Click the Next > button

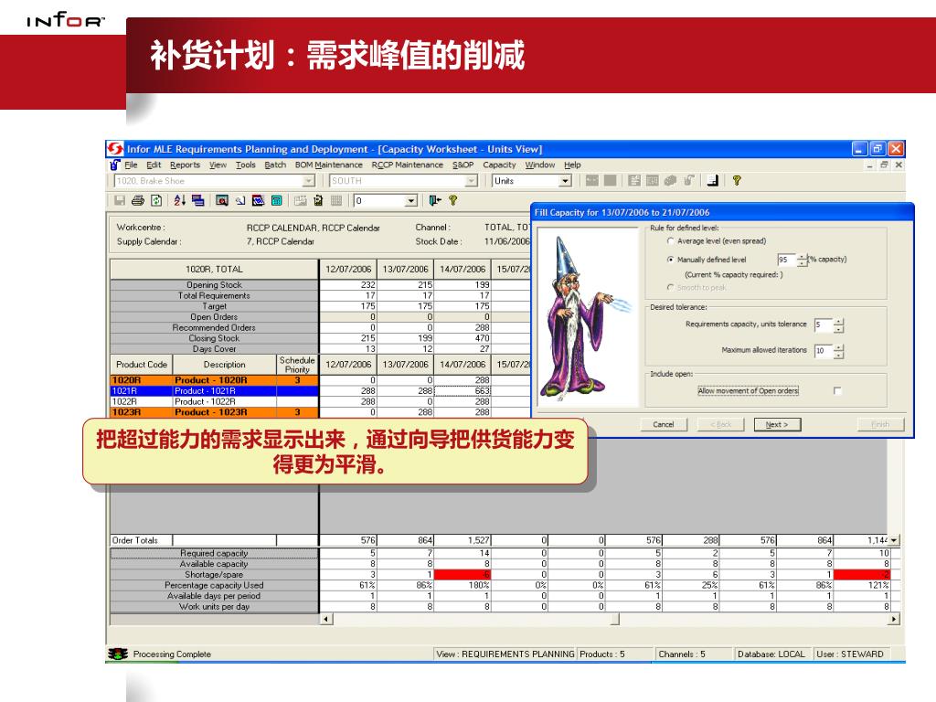(777, 424)
